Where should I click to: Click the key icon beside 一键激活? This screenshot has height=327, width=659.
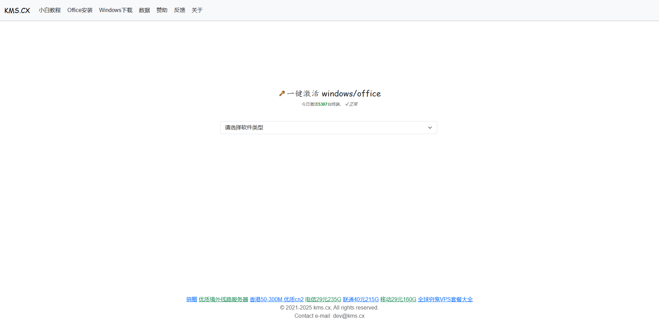pos(282,93)
